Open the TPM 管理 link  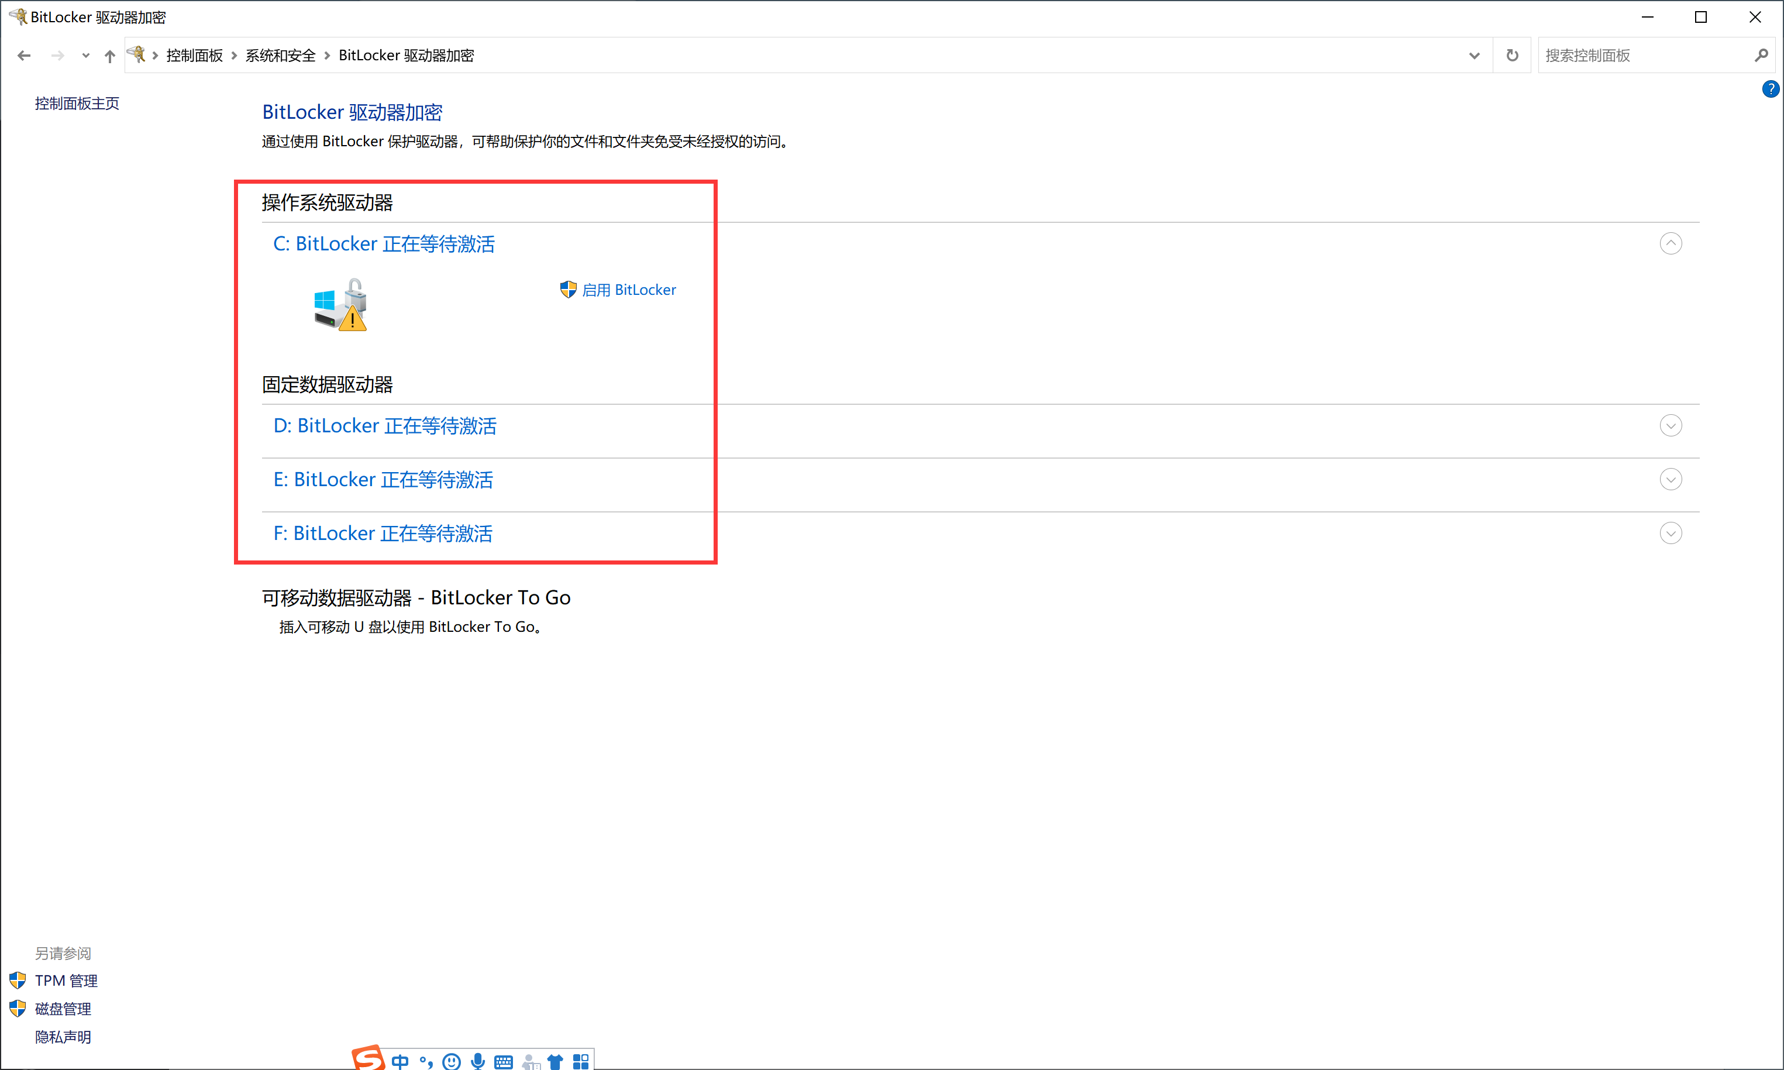point(66,980)
